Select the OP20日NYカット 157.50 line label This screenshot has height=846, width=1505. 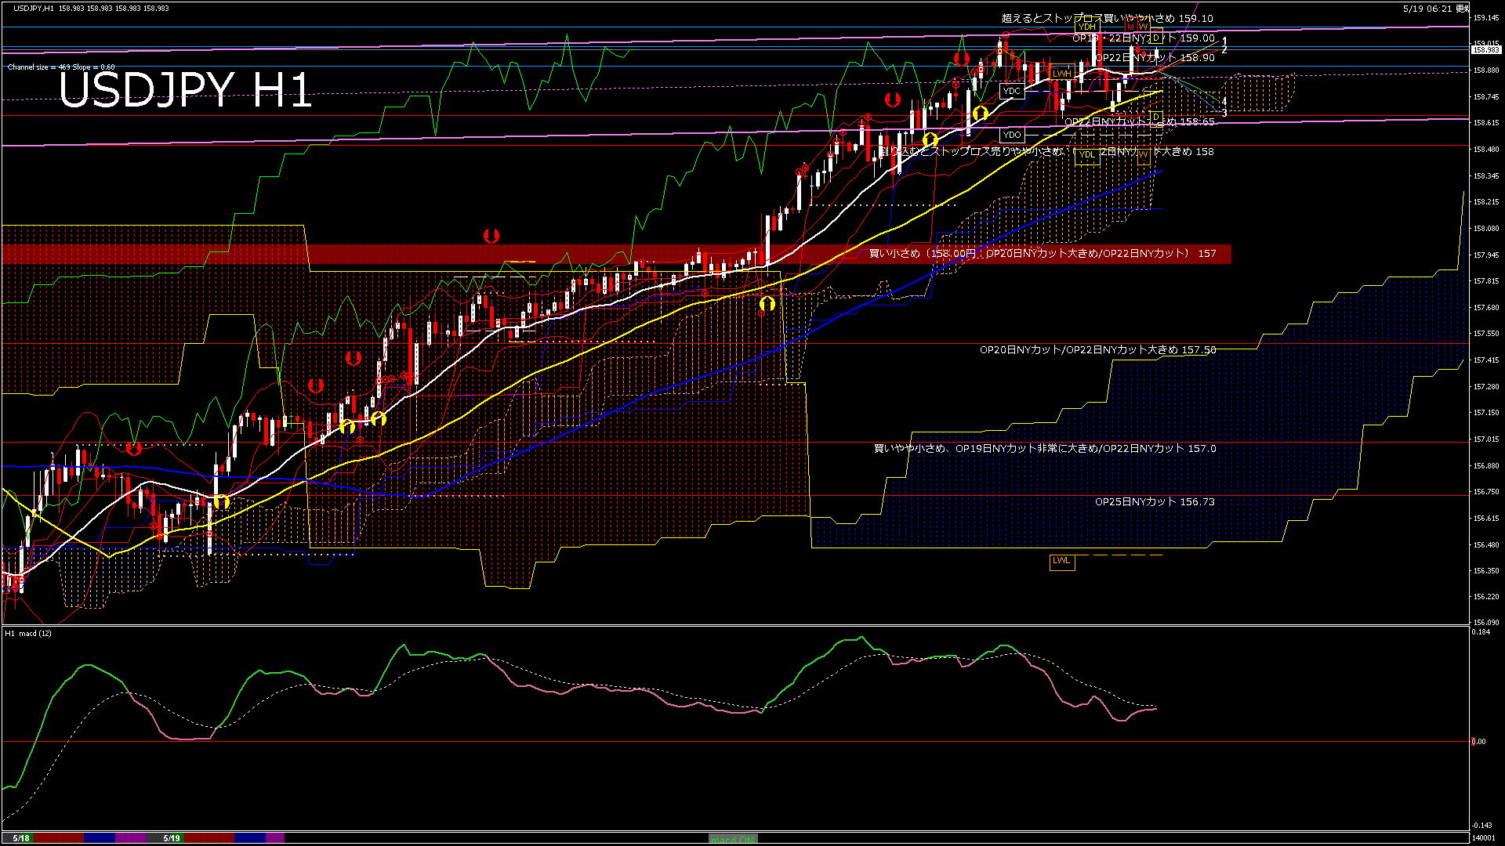1097,350
